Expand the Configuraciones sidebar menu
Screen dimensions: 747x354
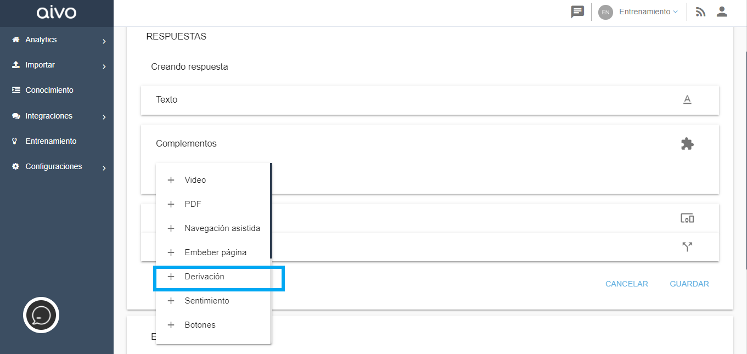[x=57, y=167]
